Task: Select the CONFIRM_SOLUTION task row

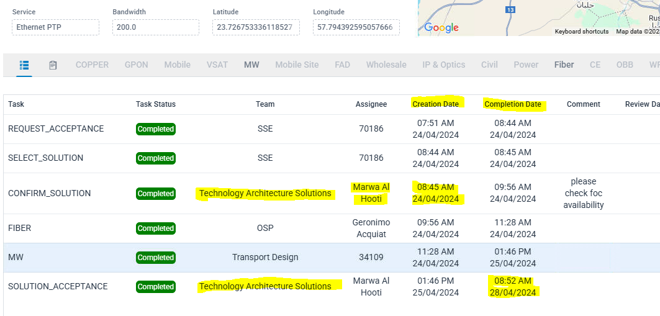Action: 49,193
